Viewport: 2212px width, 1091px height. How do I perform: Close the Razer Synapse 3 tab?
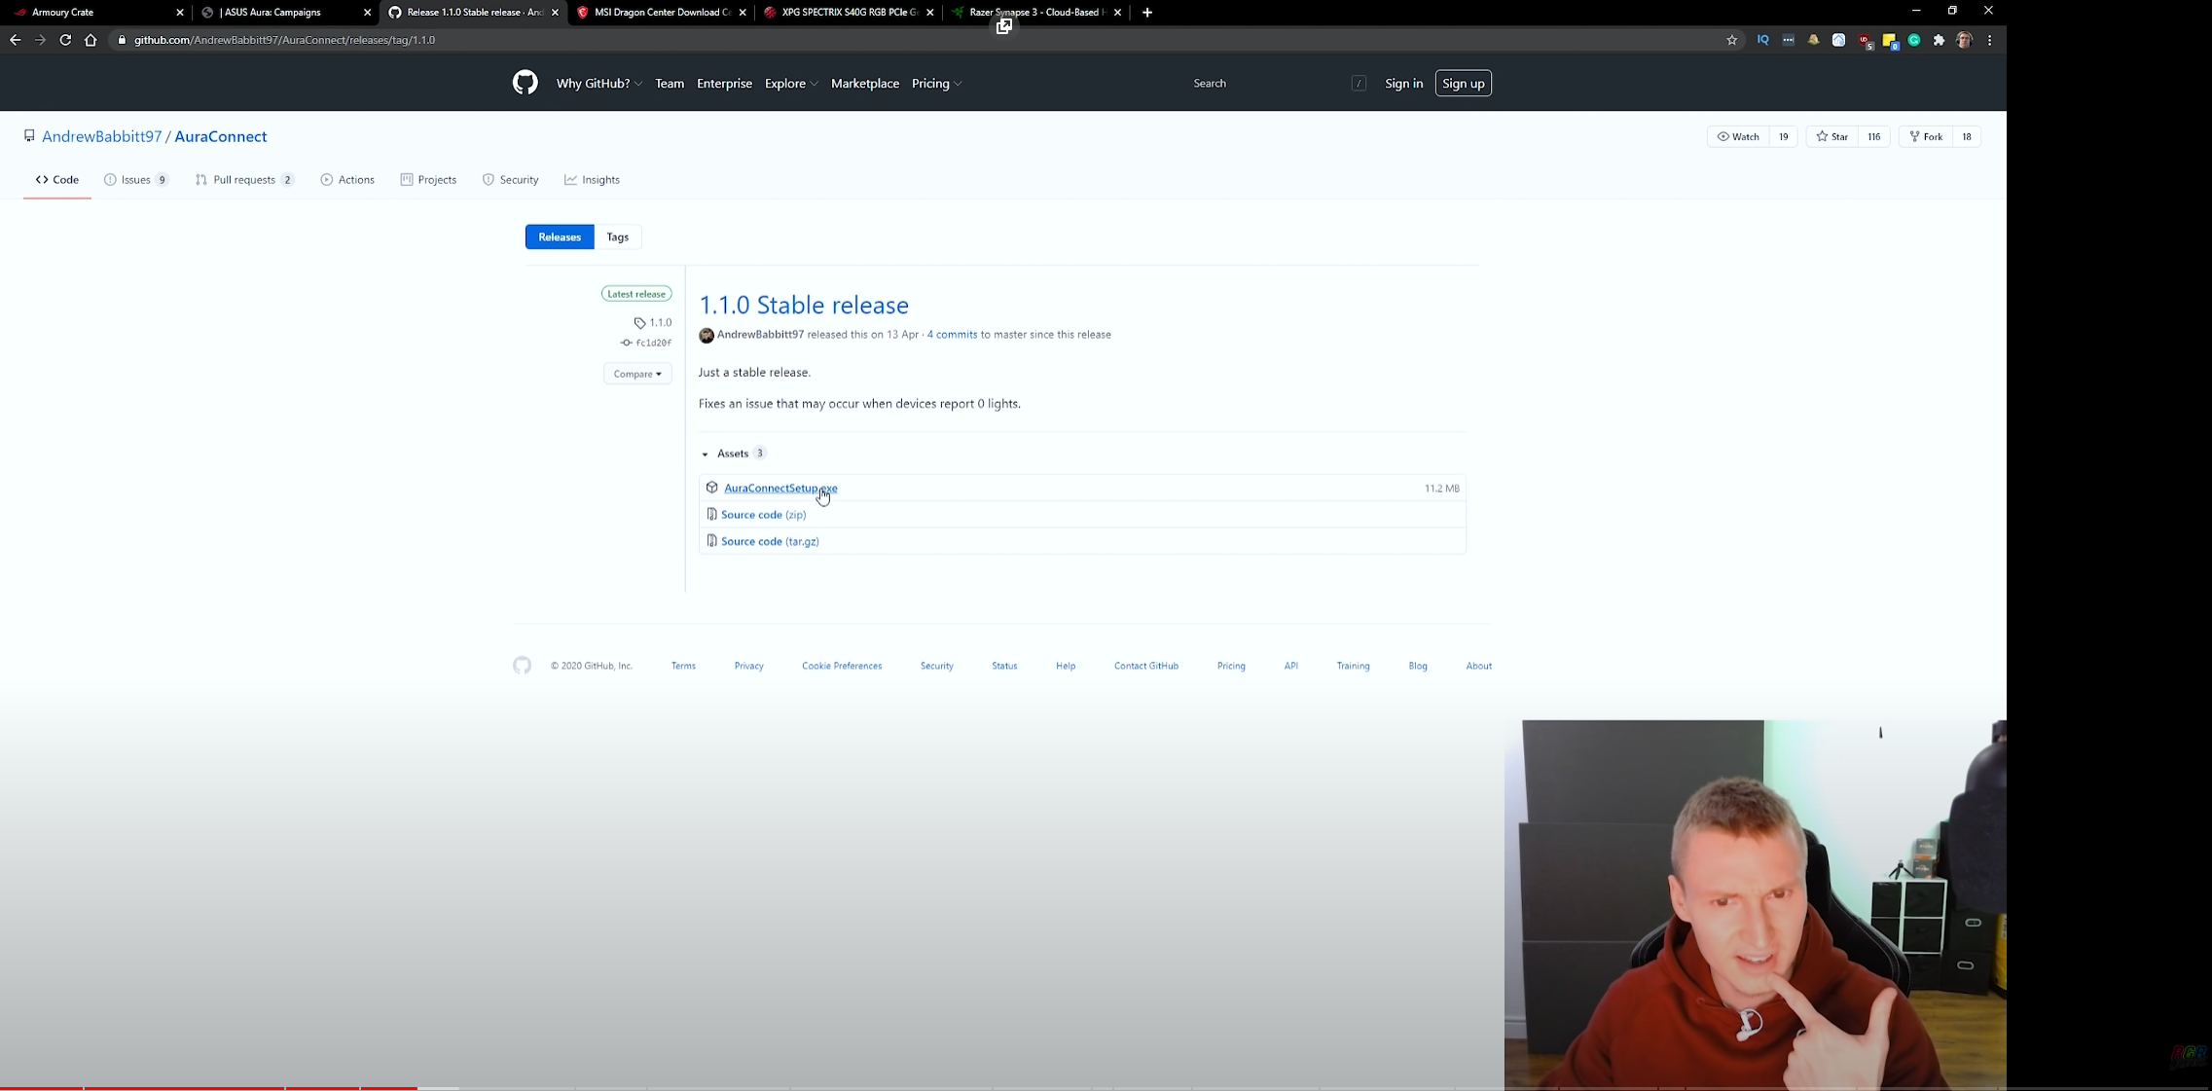click(x=1117, y=13)
